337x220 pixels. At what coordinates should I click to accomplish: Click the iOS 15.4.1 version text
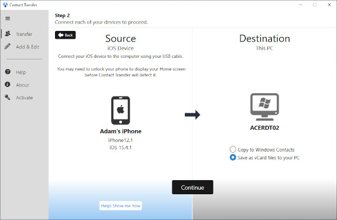click(120, 148)
